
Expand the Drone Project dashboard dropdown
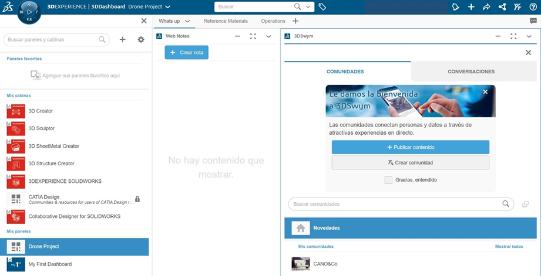(168, 7)
